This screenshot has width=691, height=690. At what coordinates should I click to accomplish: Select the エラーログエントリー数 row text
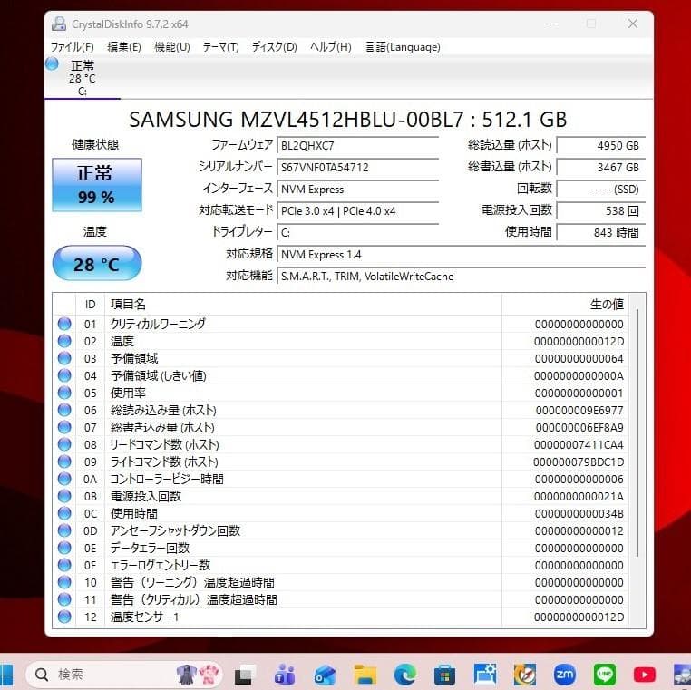tap(161, 565)
